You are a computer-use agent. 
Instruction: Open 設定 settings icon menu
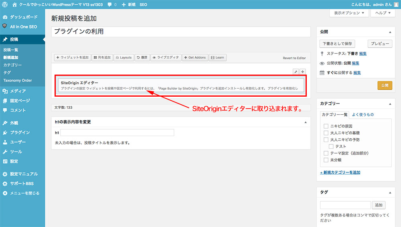[5, 161]
